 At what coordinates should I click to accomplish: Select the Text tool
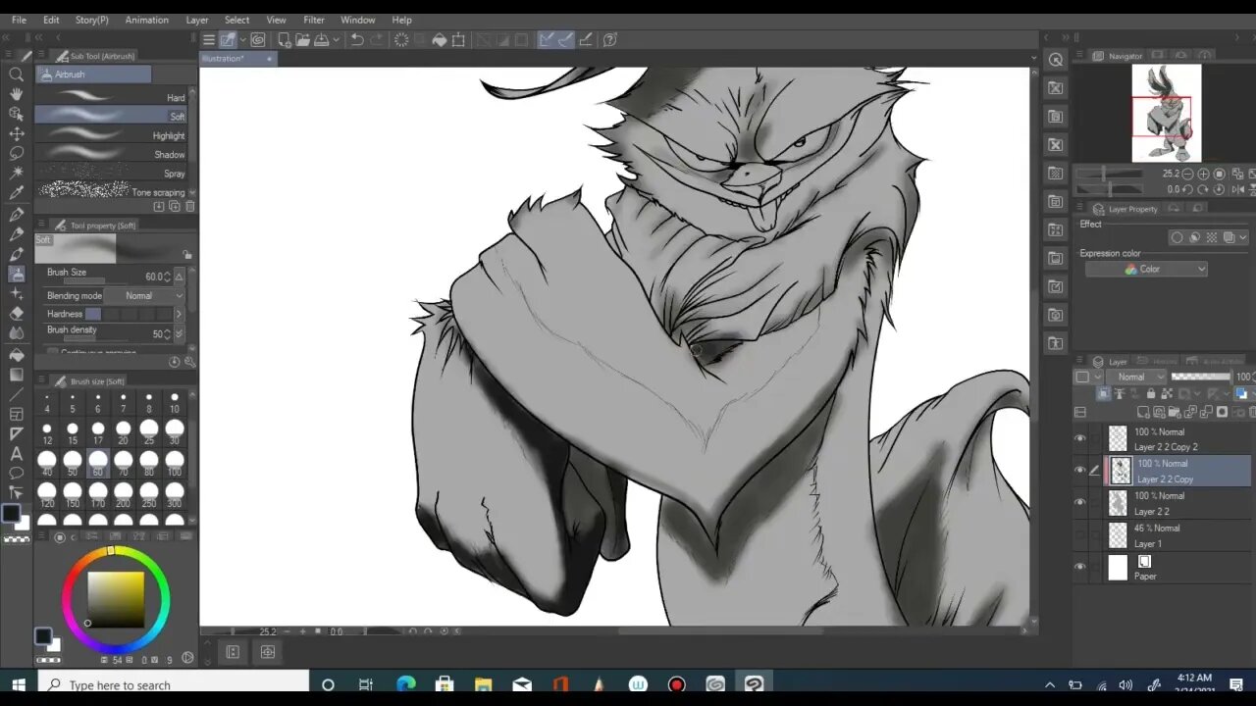tap(17, 453)
